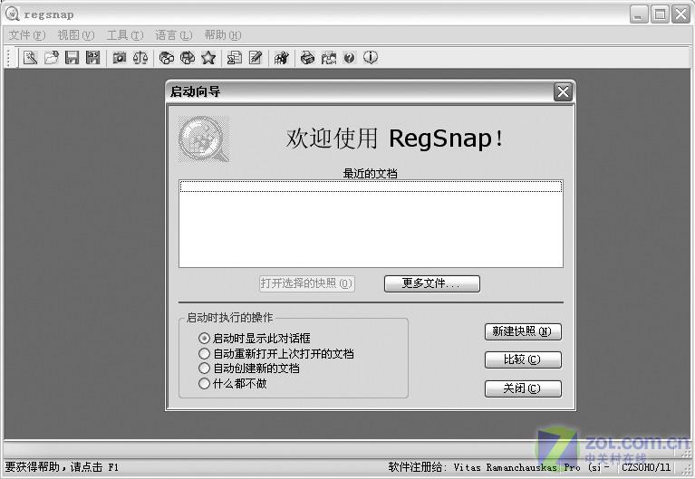Image resolution: width=695 pixels, height=479 pixels.
Task: Open the 视图(V) menu
Action: pyautogui.click(x=76, y=35)
